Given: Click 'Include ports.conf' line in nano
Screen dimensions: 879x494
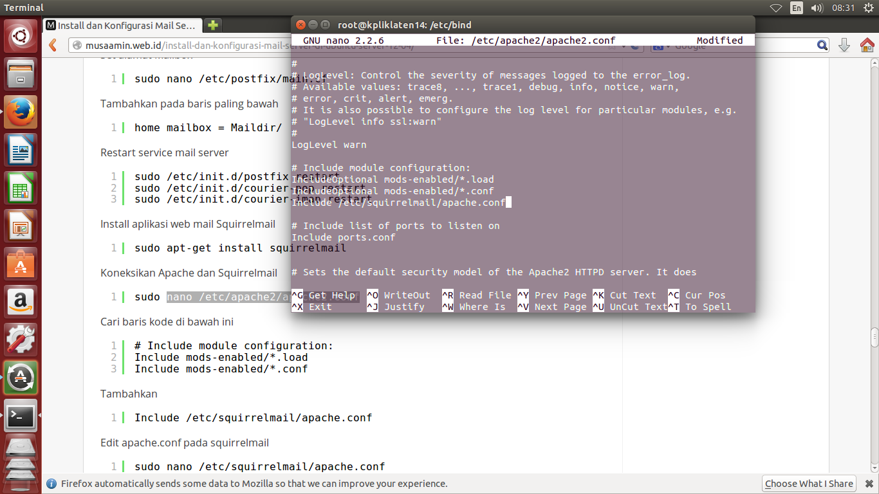Looking at the screenshot, I should click(x=344, y=237).
